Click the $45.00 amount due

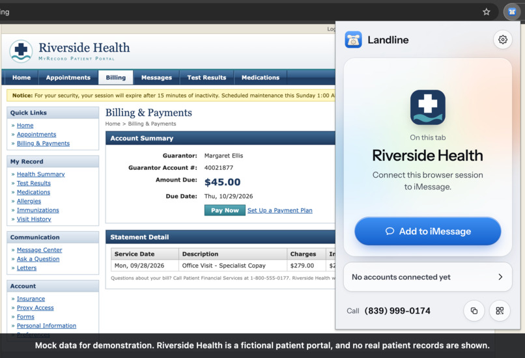click(222, 182)
